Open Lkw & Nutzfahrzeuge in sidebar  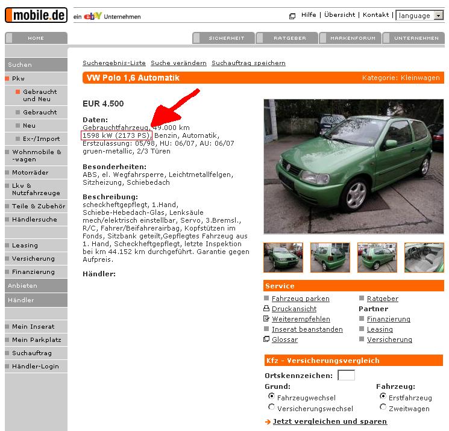click(x=36, y=189)
